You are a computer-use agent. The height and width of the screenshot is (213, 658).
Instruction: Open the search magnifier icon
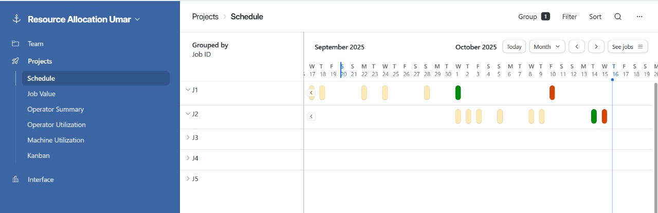[x=618, y=16]
